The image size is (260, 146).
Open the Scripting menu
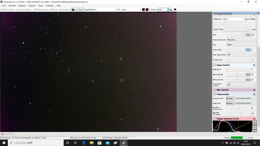click(50, 6)
